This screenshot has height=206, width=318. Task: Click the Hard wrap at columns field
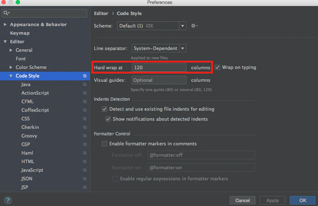159,67
